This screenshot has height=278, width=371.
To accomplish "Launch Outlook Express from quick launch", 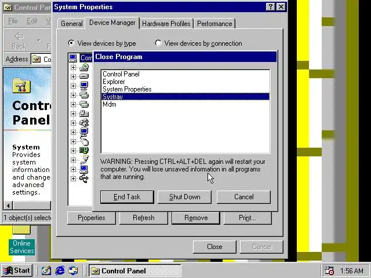I will 73,270.
